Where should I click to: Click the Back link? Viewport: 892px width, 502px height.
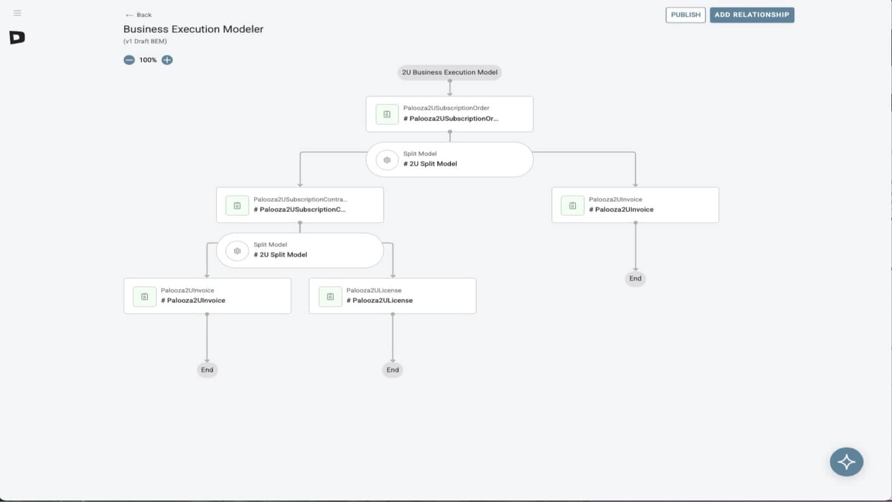tap(138, 15)
